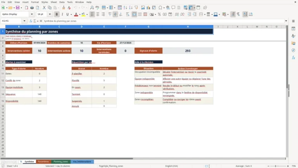Open the Navigator compass icon in sidebar
The image size is (298, 168).
click(293, 50)
